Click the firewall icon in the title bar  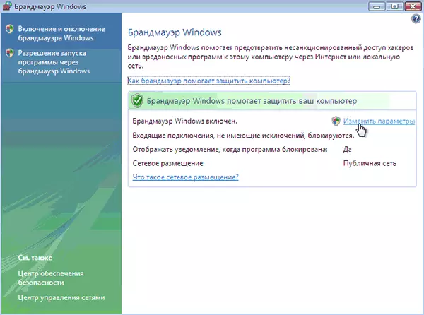point(8,8)
